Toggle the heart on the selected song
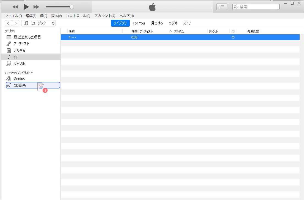The image size is (304, 200). click(x=233, y=37)
